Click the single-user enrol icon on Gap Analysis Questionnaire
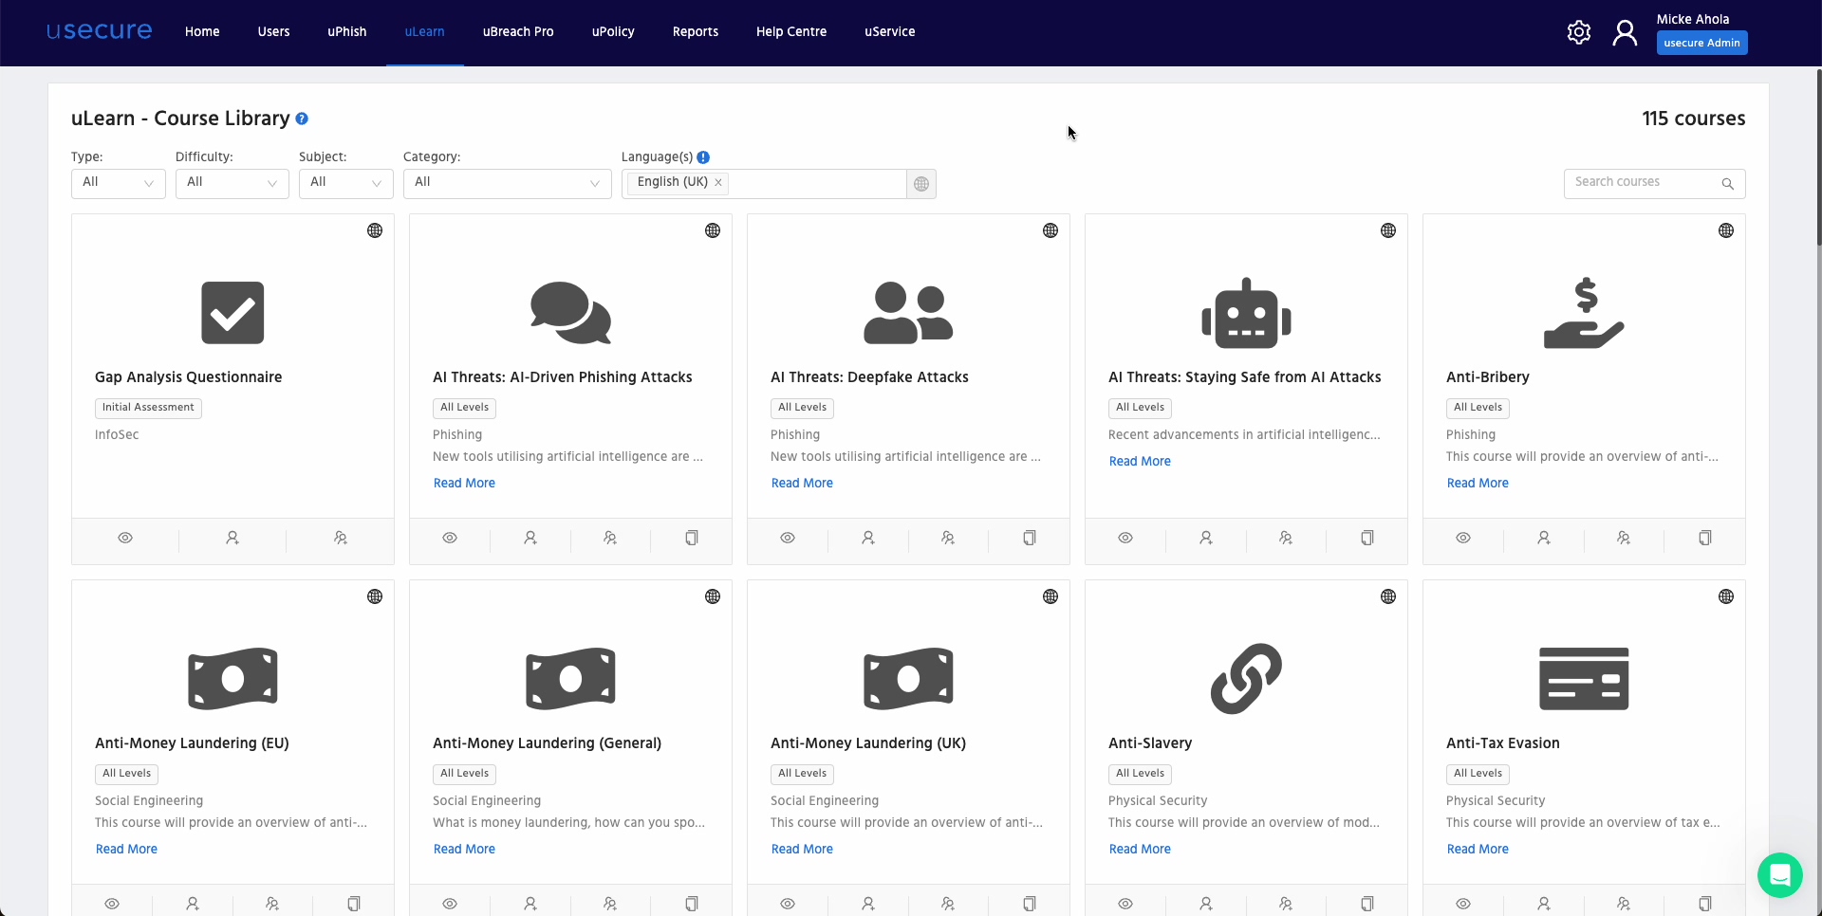The width and height of the screenshot is (1822, 916). click(x=232, y=539)
